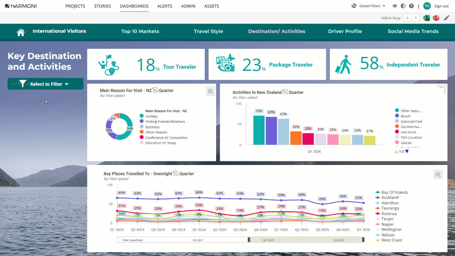The image size is (455, 256).
Task: Click the Harmoni logo
Action: [21, 6]
